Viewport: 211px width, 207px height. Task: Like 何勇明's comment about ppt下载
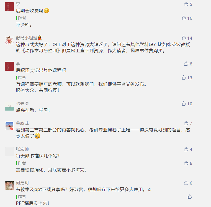(x=186, y=183)
